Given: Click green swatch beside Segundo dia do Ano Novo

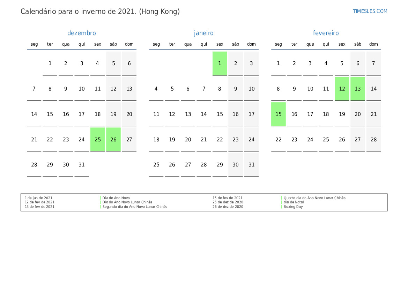Looking at the screenshot, I should coord(100,207).
